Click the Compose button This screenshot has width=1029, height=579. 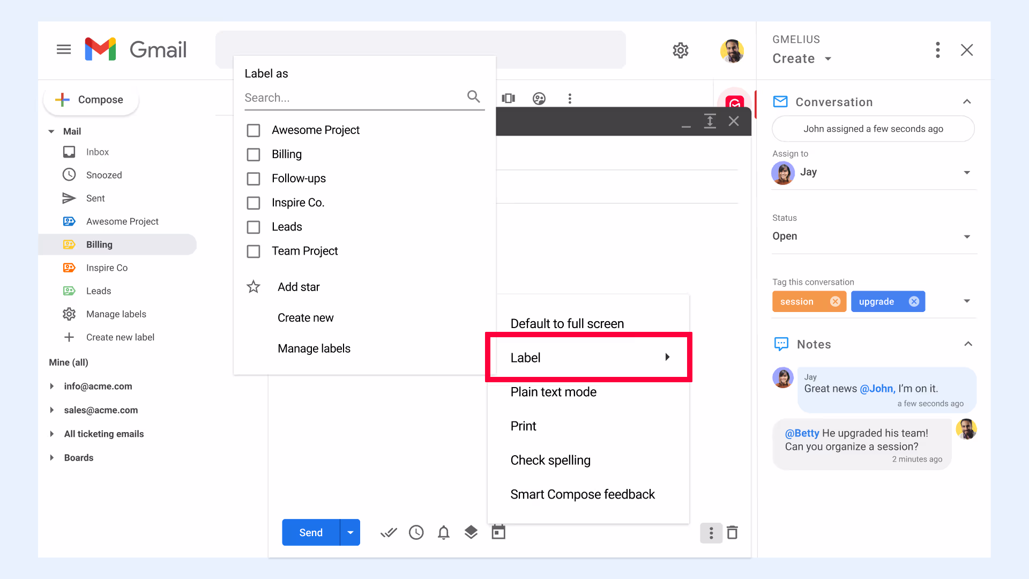(91, 100)
